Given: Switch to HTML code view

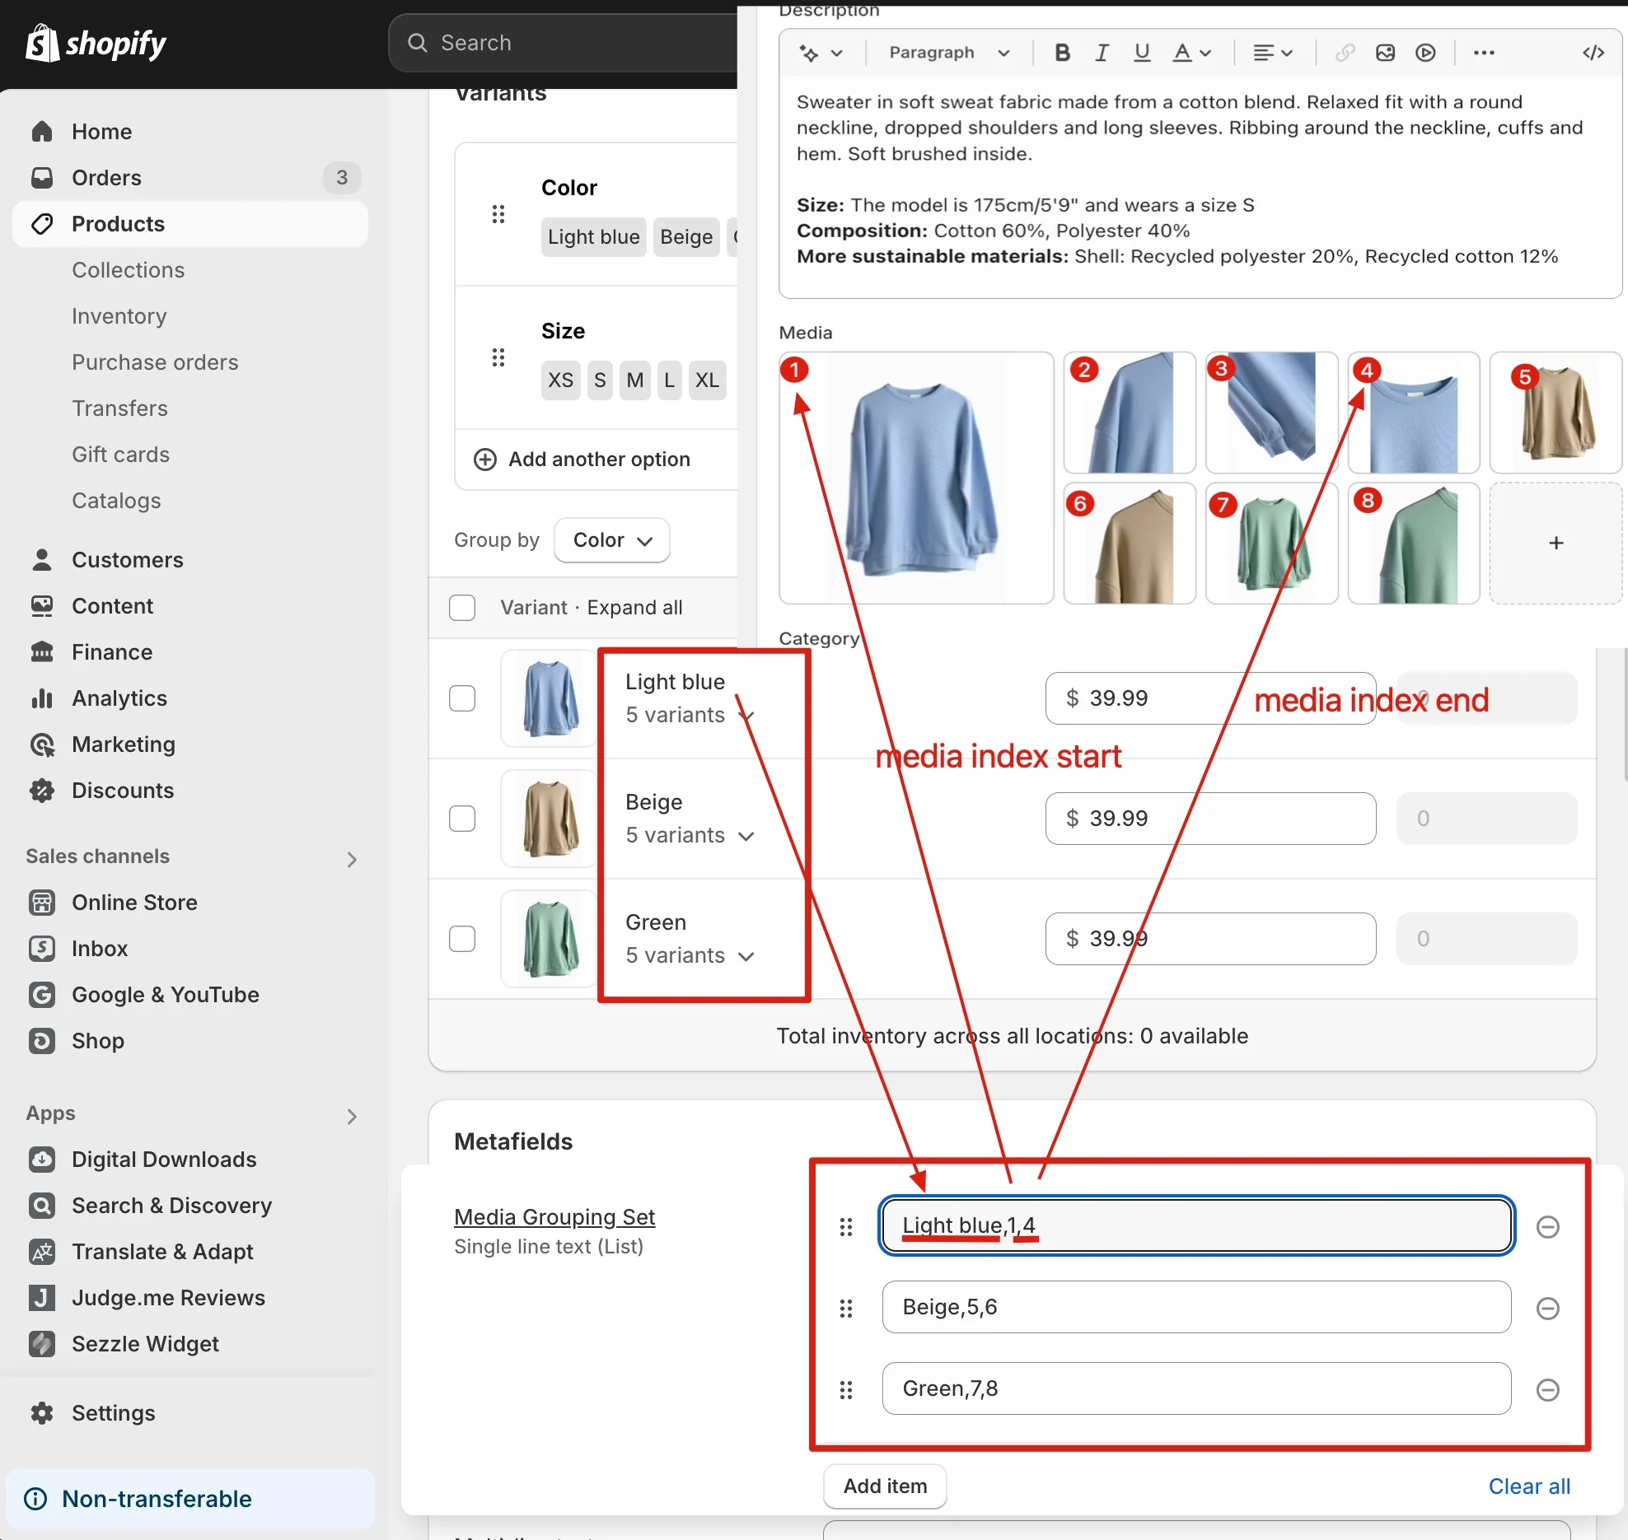Looking at the screenshot, I should [x=1593, y=53].
